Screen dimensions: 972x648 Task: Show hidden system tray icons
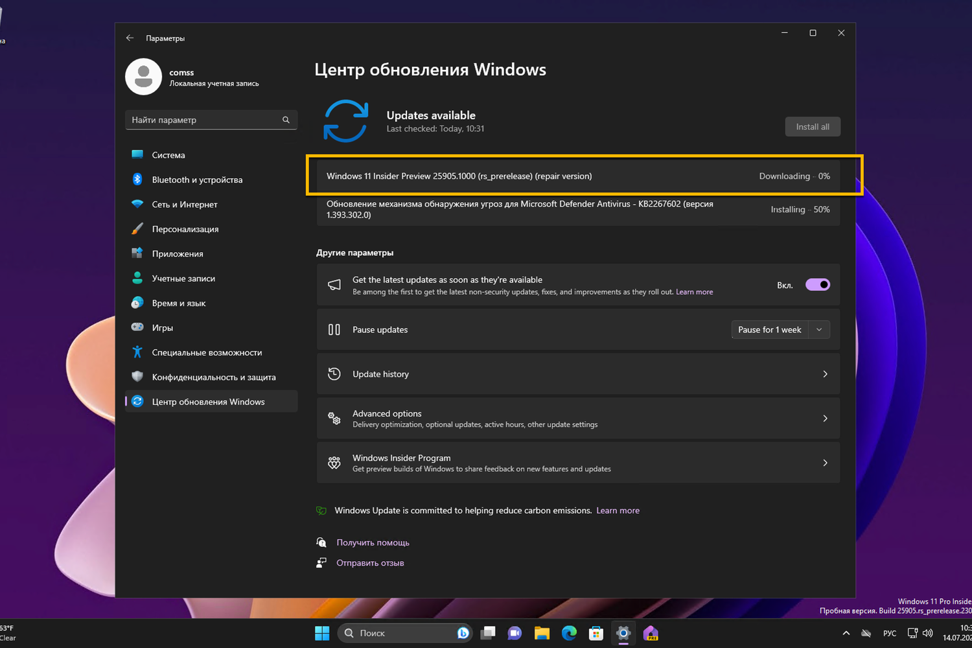point(846,633)
